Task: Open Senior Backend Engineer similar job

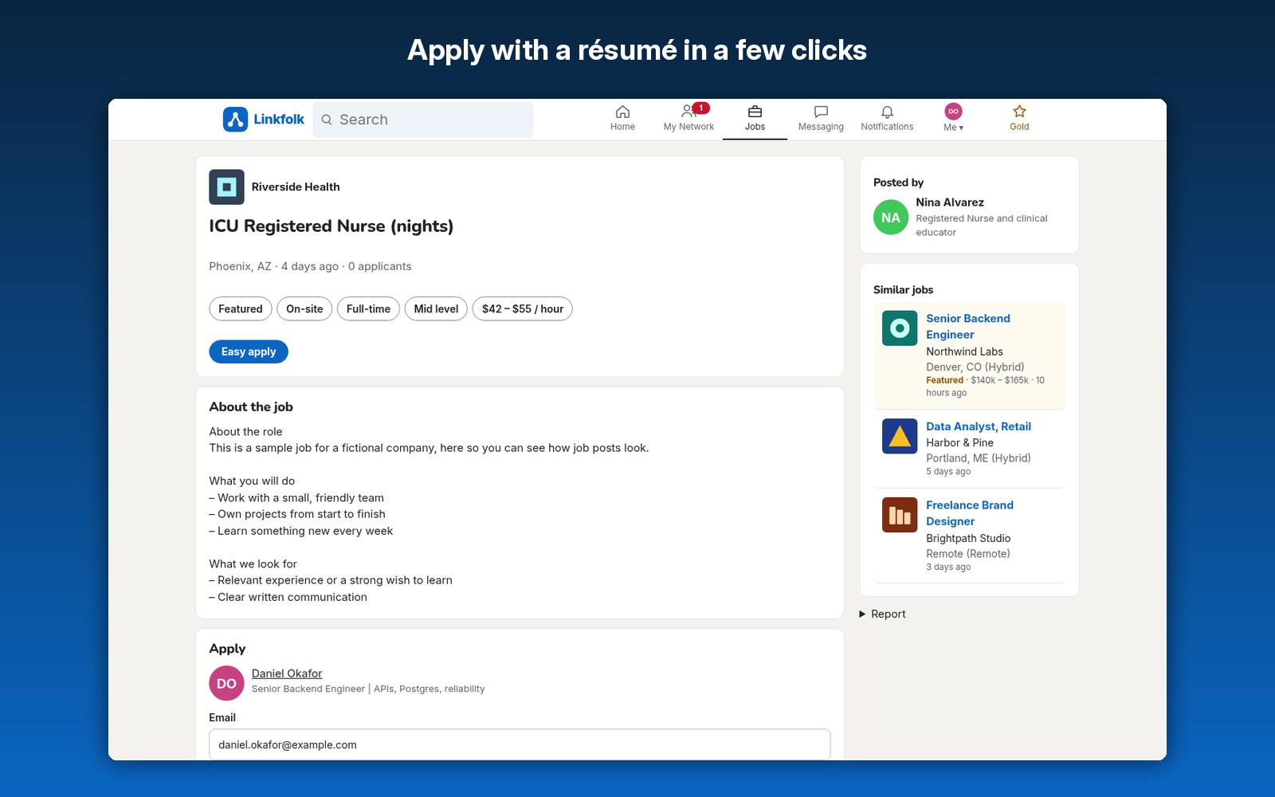Action: 968,327
